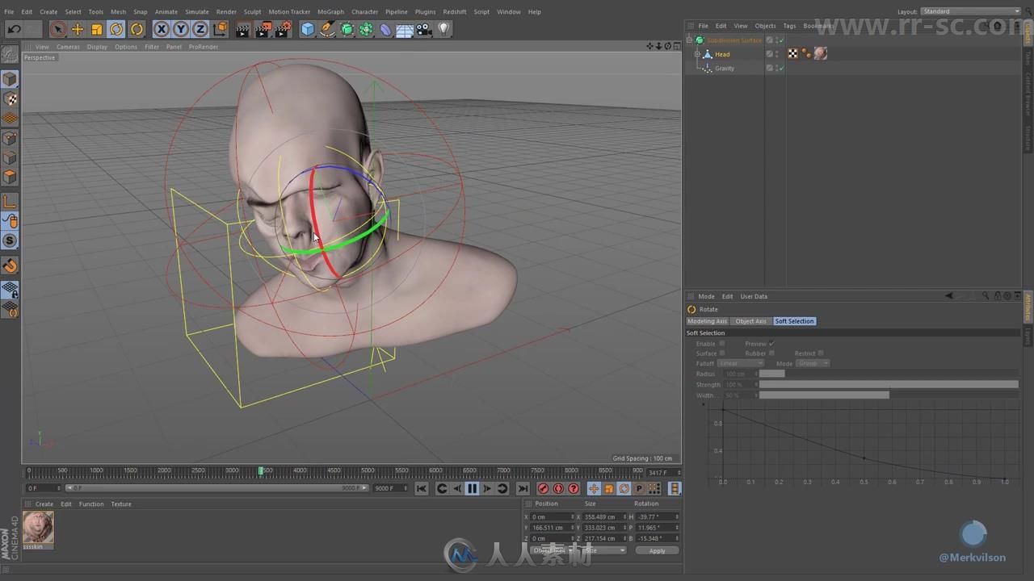Add a camera object
This screenshot has height=581, width=1034.
click(424, 30)
